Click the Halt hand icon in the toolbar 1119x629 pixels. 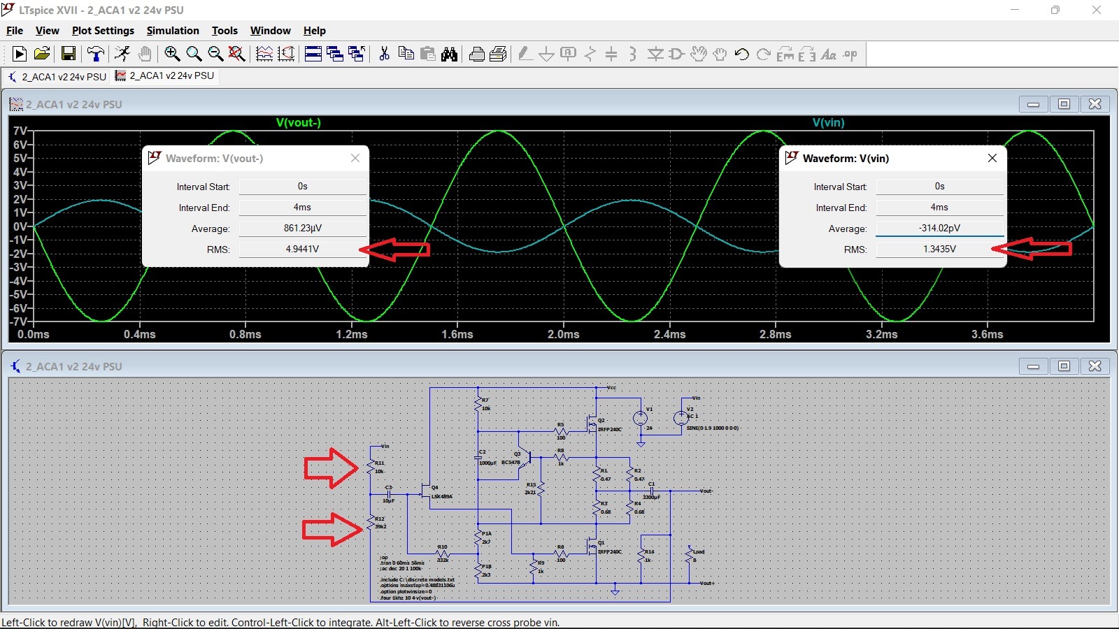145,54
